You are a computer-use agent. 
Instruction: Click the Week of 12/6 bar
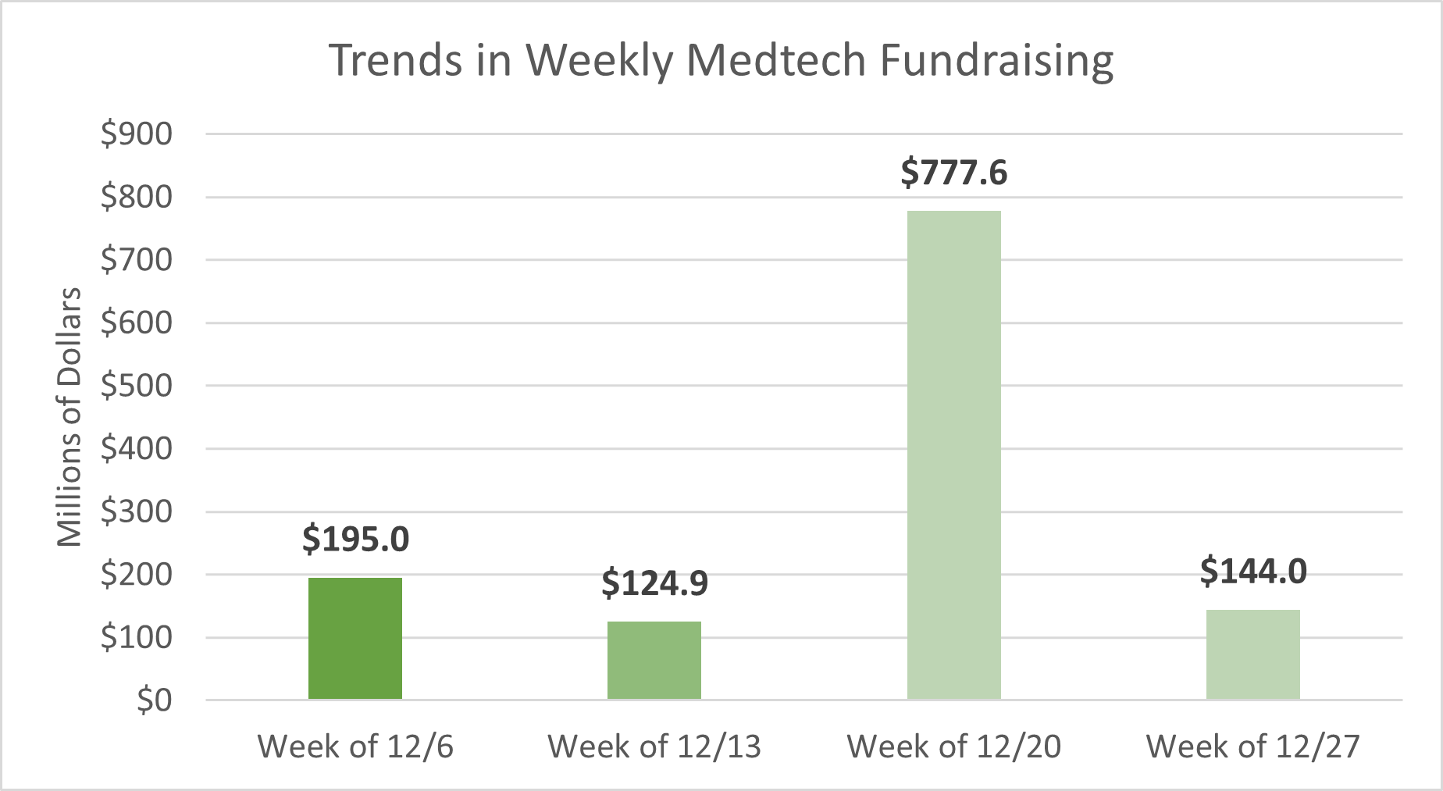(x=355, y=638)
